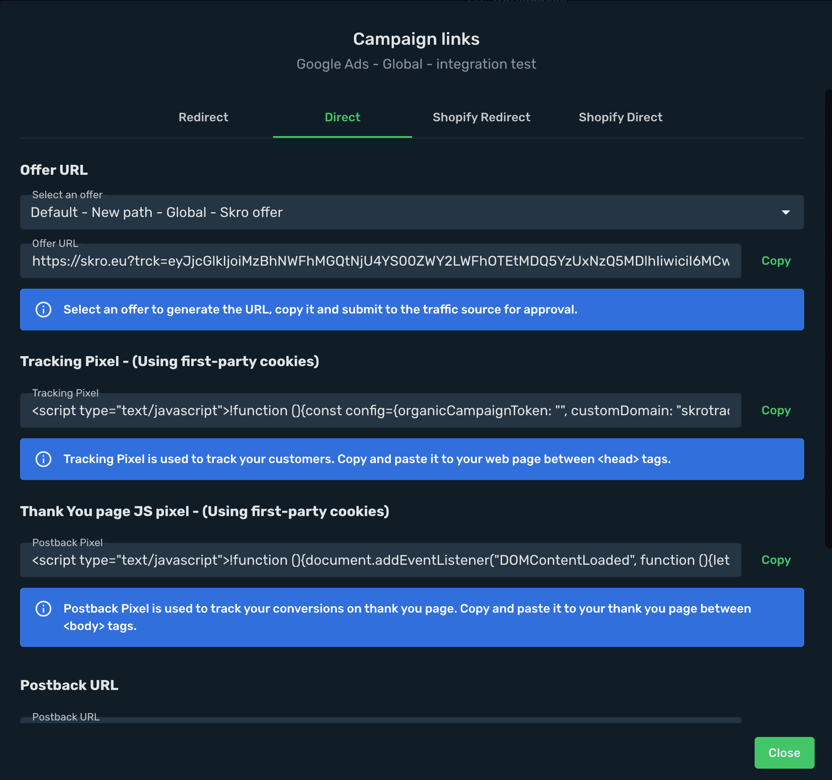This screenshot has height=780, width=832.
Task: Open the Shopify Redirect tab
Action: pos(482,117)
